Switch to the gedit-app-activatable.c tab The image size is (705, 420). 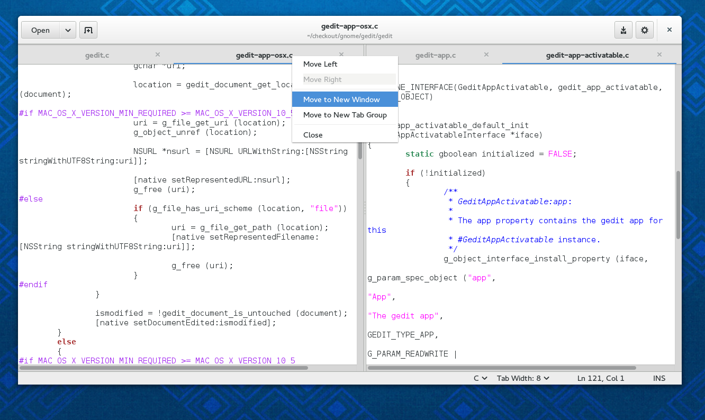(587, 55)
